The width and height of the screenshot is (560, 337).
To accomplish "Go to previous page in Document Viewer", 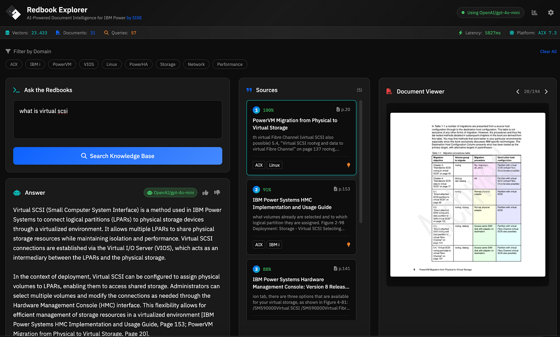I will 518,92.
